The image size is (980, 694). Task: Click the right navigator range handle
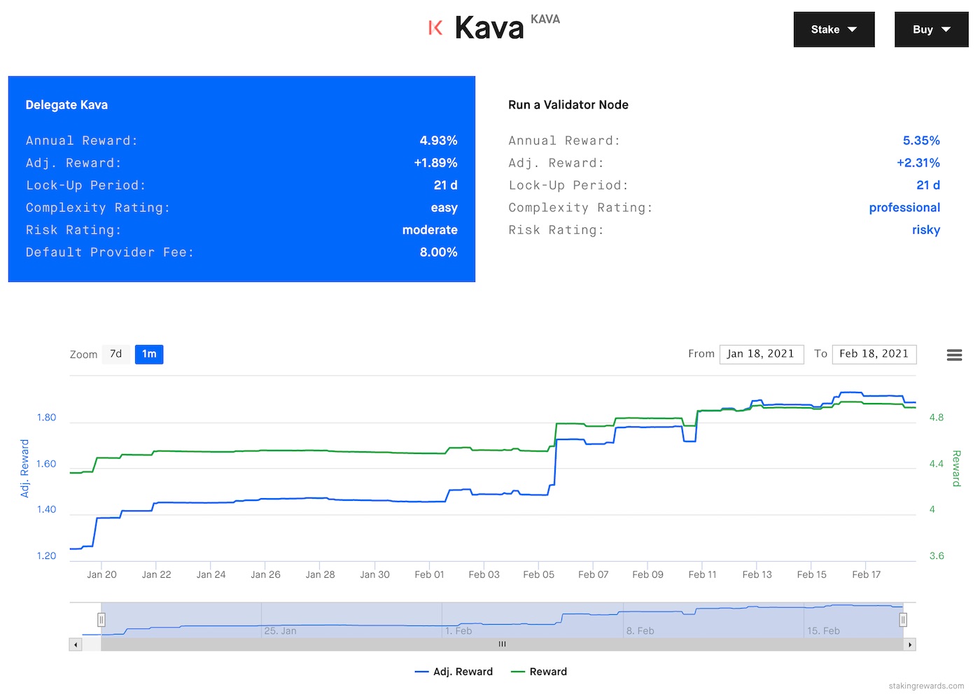903,620
